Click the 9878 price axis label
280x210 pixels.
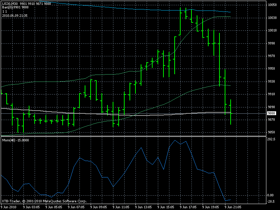coord(272,120)
